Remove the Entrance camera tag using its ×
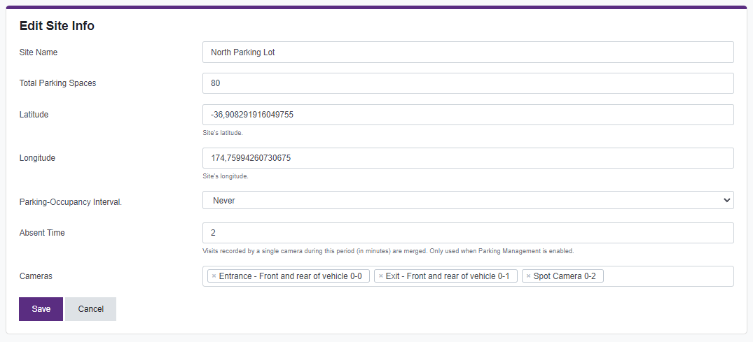 (x=214, y=276)
